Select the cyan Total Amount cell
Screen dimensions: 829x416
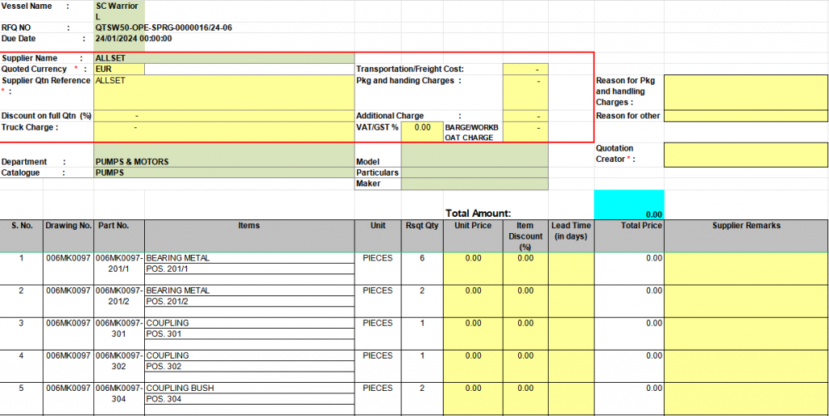[629, 204]
